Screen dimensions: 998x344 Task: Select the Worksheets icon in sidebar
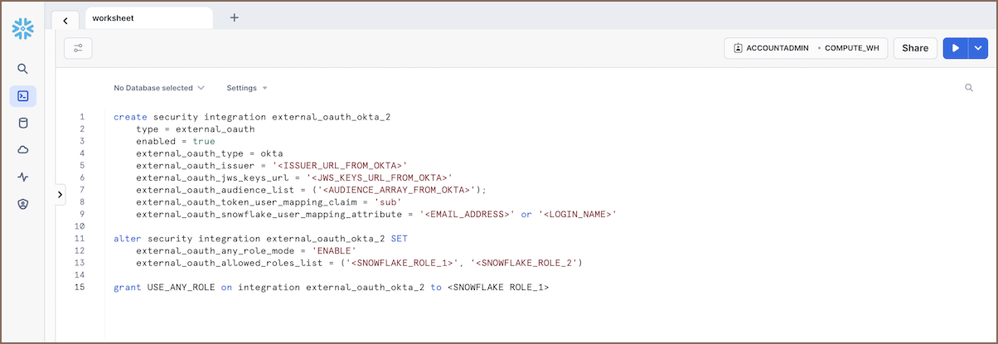(x=23, y=96)
